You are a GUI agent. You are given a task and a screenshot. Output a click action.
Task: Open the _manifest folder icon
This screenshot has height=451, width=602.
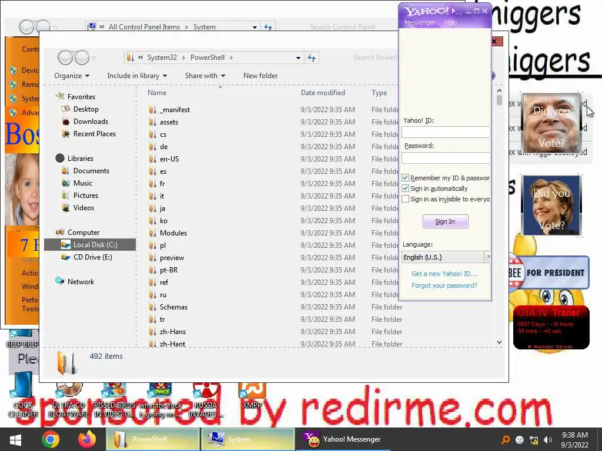152,110
